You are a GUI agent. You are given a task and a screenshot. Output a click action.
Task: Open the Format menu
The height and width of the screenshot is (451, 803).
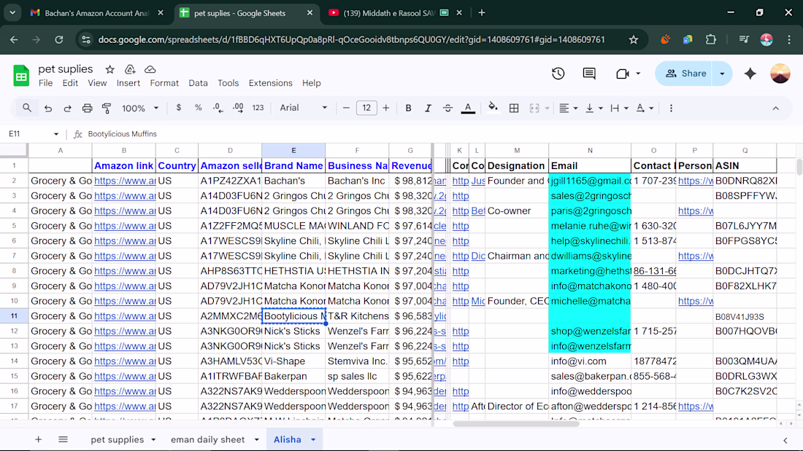pyautogui.click(x=164, y=83)
